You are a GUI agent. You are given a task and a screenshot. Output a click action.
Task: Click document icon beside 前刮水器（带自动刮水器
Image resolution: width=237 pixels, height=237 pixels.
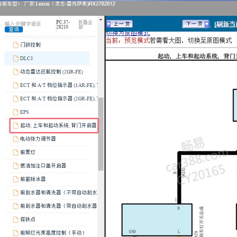tap(15, 206)
